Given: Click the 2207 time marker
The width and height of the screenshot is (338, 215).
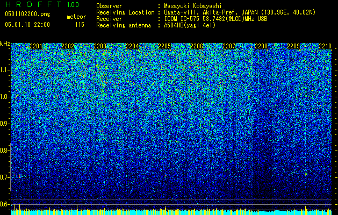Looking at the screenshot, I should coord(229,46).
